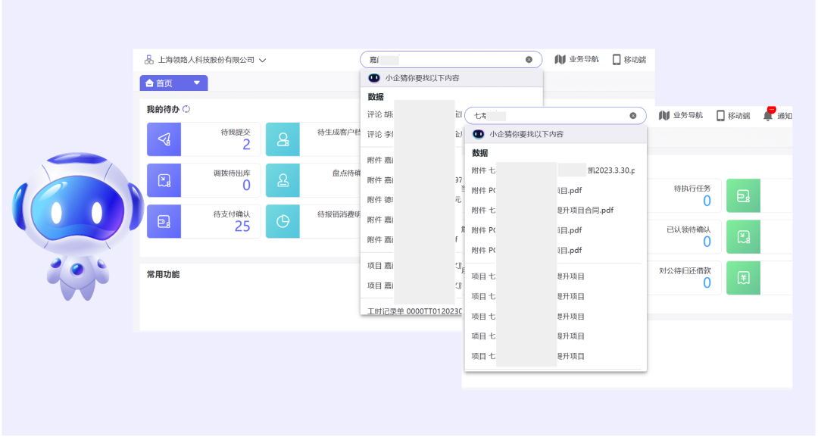Open 移动端 beside the notification bell
This screenshot has width=818, height=437.
pos(732,115)
